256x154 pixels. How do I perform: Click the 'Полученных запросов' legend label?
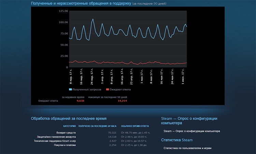pyautogui.click(x=87, y=90)
